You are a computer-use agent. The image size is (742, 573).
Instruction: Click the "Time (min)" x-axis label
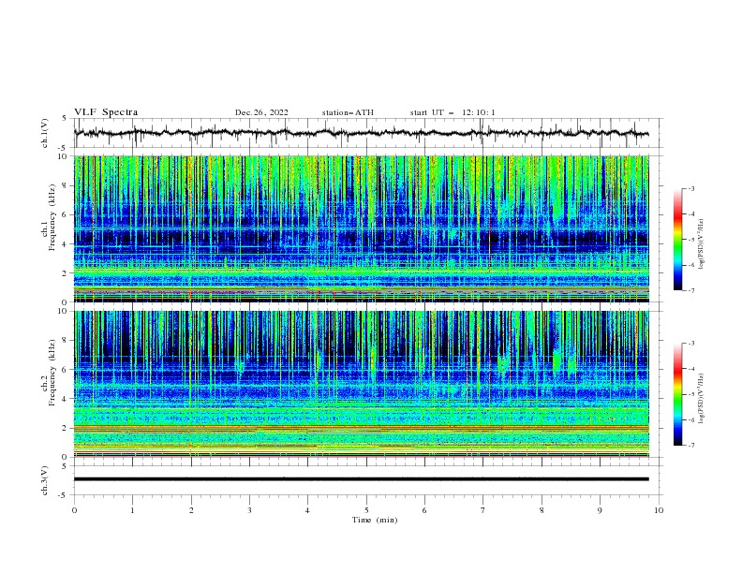(x=375, y=520)
